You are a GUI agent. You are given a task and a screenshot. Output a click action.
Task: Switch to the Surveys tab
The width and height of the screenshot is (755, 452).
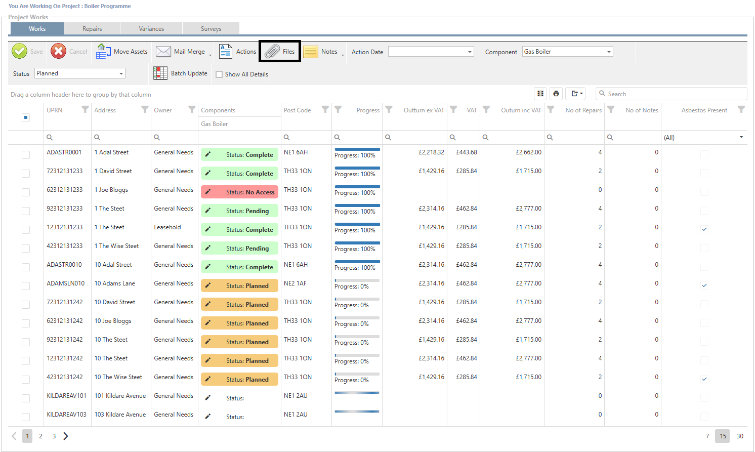pyautogui.click(x=211, y=29)
